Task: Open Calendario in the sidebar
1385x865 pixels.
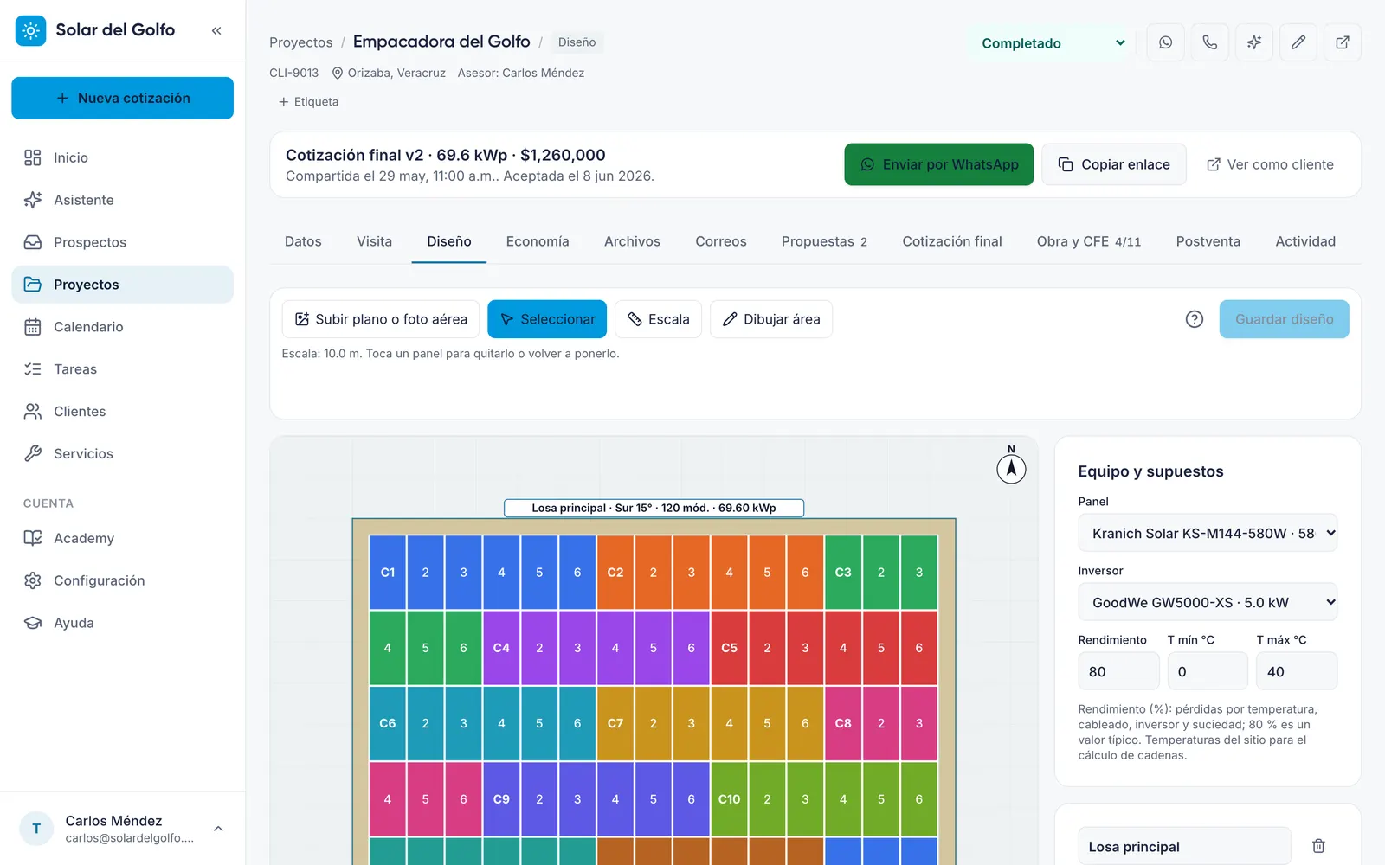Action: pyautogui.click(x=122, y=327)
